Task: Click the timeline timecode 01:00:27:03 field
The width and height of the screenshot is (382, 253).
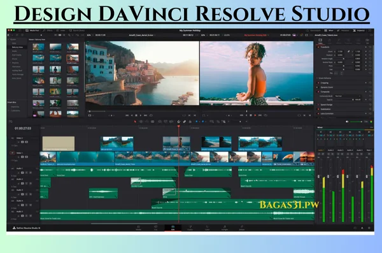Action: coord(23,128)
